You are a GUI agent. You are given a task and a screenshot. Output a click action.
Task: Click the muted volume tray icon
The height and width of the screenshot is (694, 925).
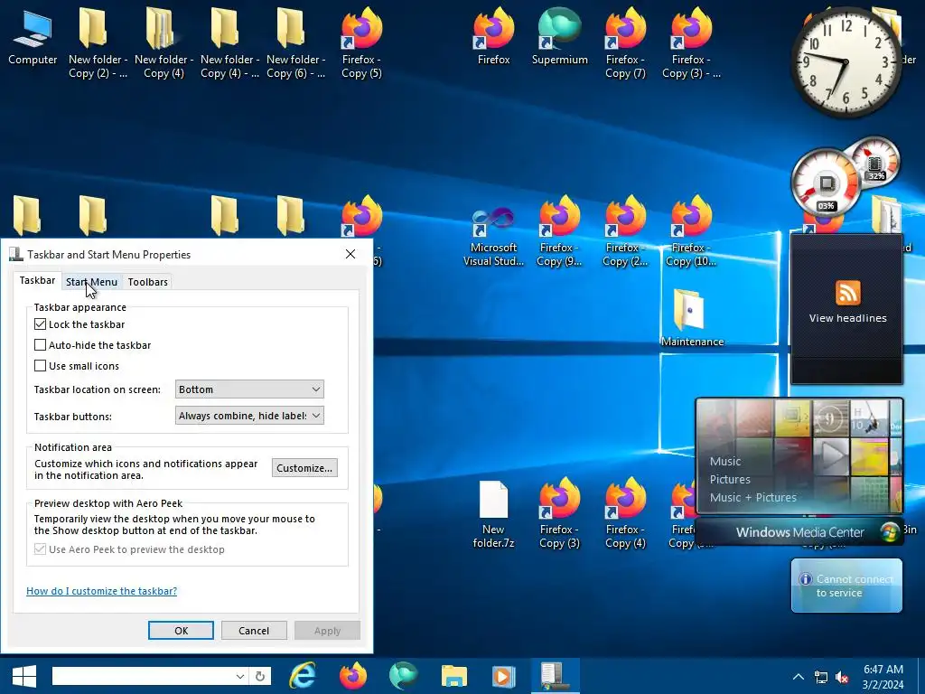click(x=843, y=678)
